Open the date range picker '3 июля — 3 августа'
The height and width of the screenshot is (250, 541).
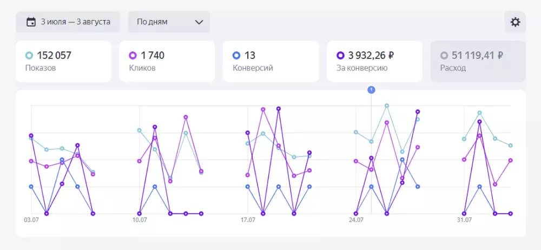coord(68,22)
